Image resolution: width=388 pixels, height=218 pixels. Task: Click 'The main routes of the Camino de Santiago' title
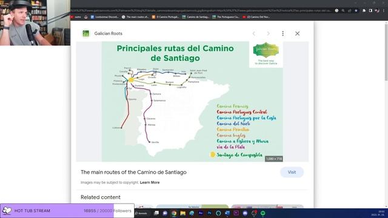(133, 172)
